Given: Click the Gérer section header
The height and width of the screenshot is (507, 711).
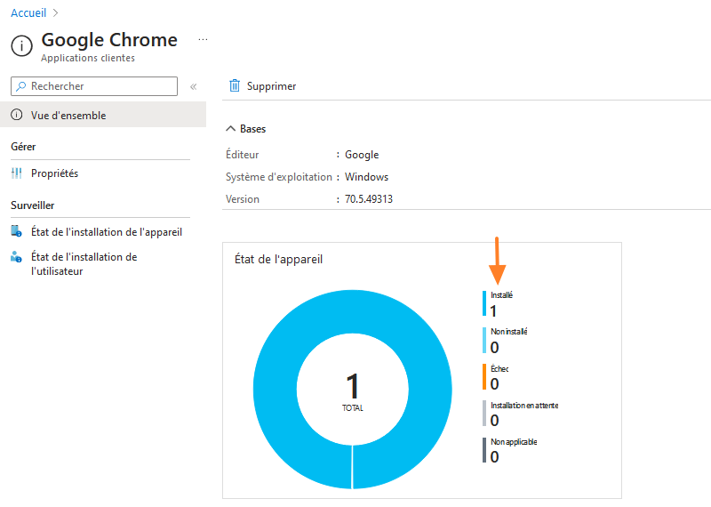Looking at the screenshot, I should (x=23, y=147).
